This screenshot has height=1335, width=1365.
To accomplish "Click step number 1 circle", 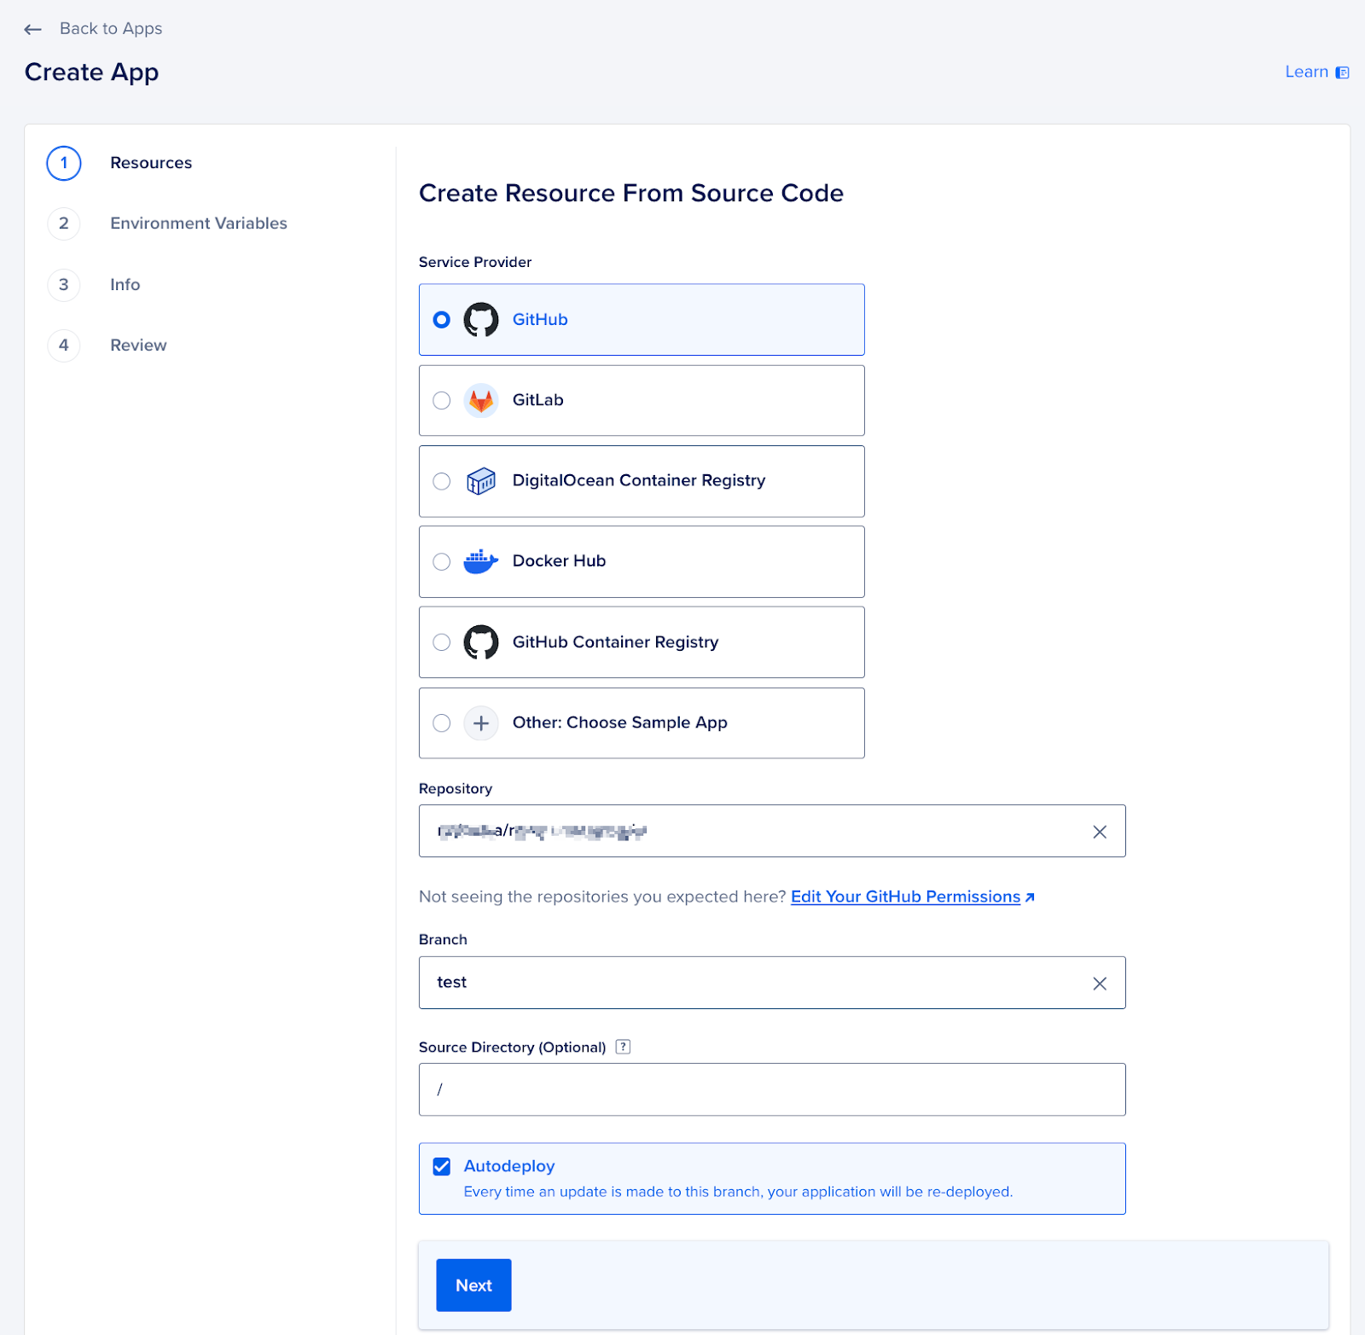I will pyautogui.click(x=64, y=163).
